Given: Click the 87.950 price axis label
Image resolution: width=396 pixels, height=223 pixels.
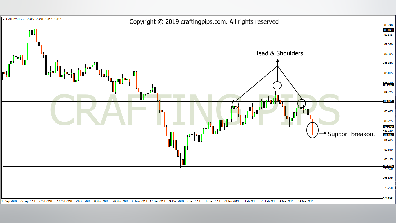Looking at the screenshot, I should pyautogui.click(x=388, y=44).
